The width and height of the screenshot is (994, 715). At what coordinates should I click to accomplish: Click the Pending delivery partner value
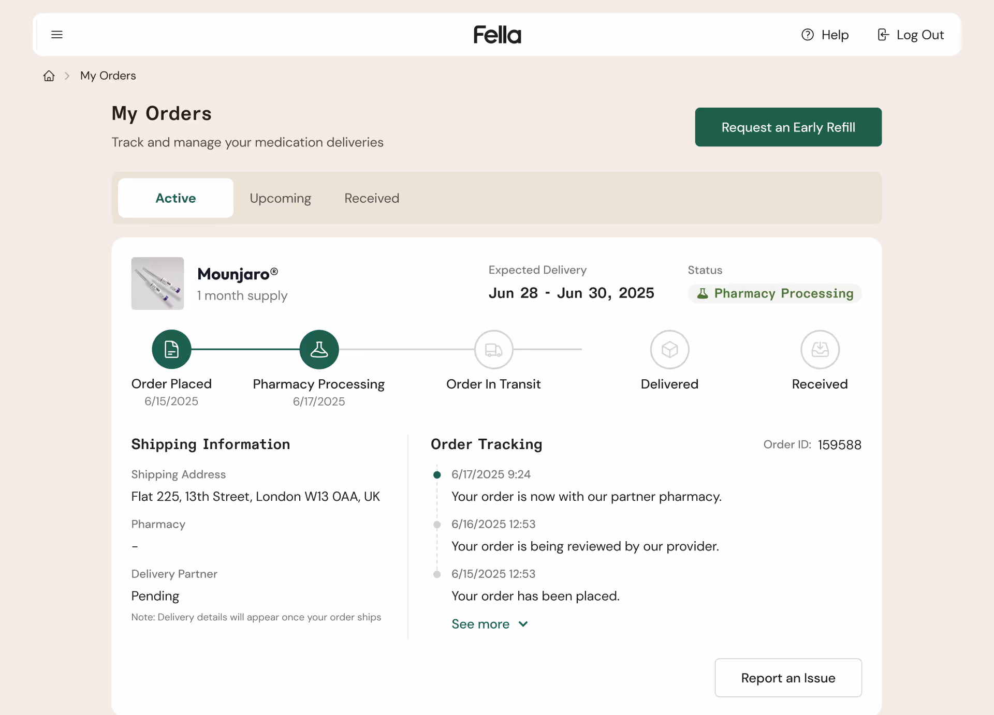click(x=155, y=596)
